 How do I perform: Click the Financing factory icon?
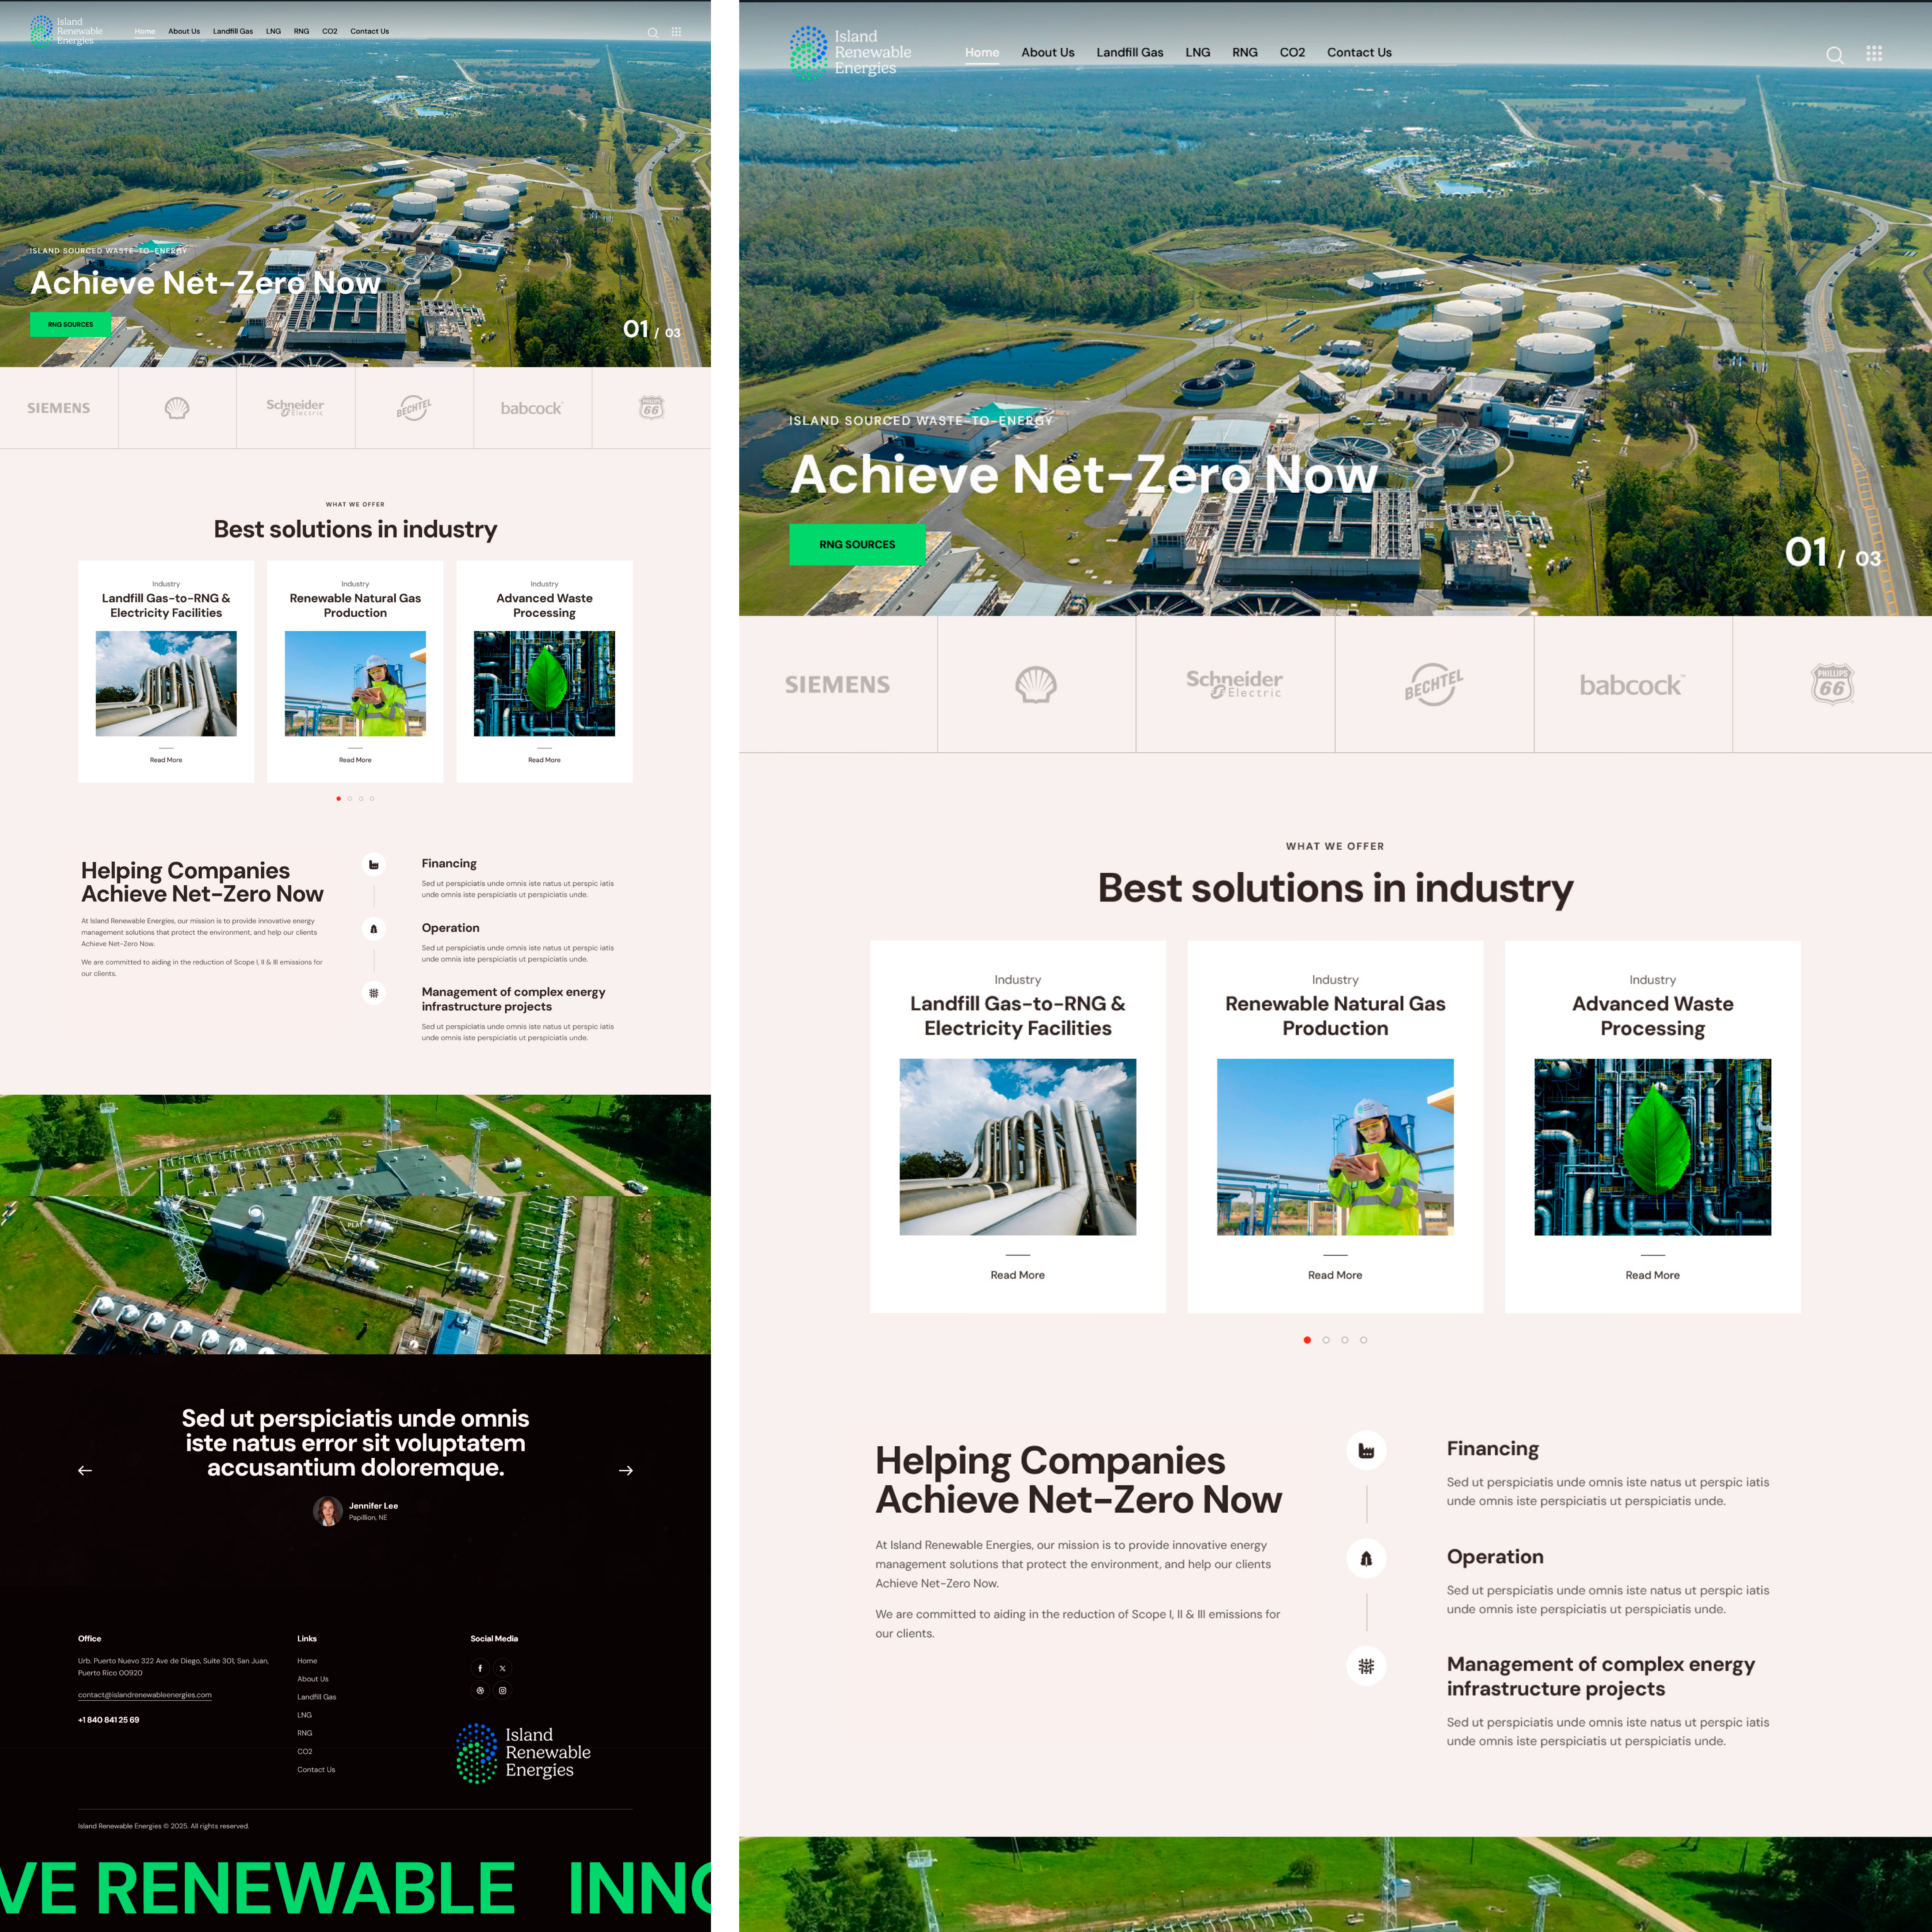[1367, 1451]
